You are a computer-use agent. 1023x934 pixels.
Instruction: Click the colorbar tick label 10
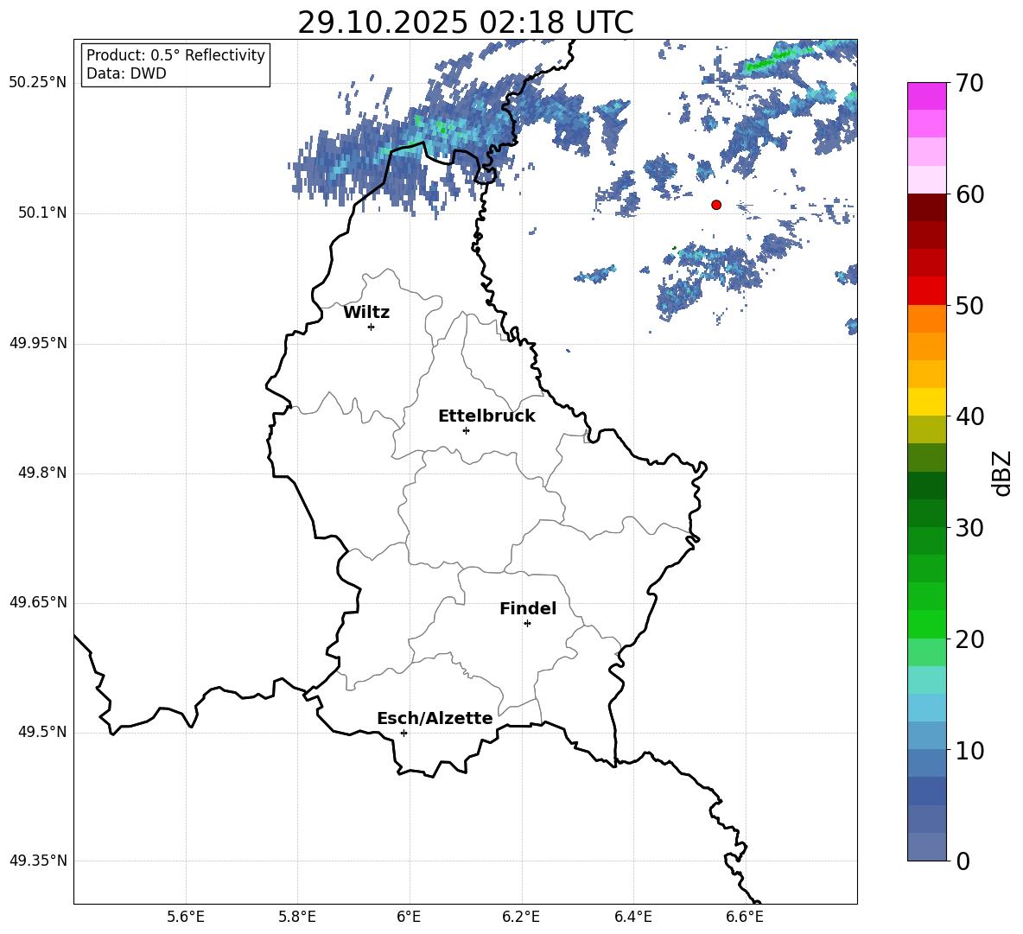click(x=969, y=751)
